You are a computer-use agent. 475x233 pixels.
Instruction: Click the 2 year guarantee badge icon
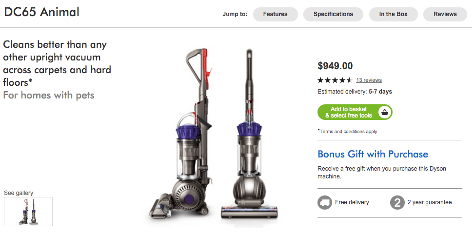click(x=397, y=202)
